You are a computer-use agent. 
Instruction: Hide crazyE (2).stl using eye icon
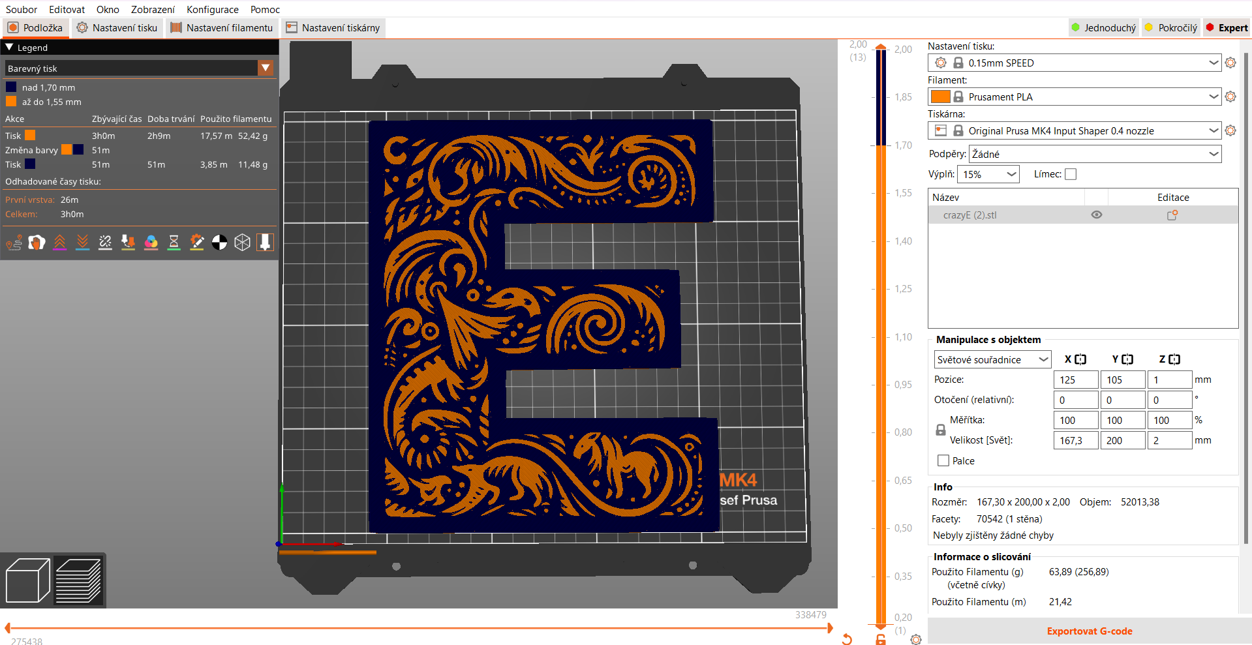[1097, 215]
